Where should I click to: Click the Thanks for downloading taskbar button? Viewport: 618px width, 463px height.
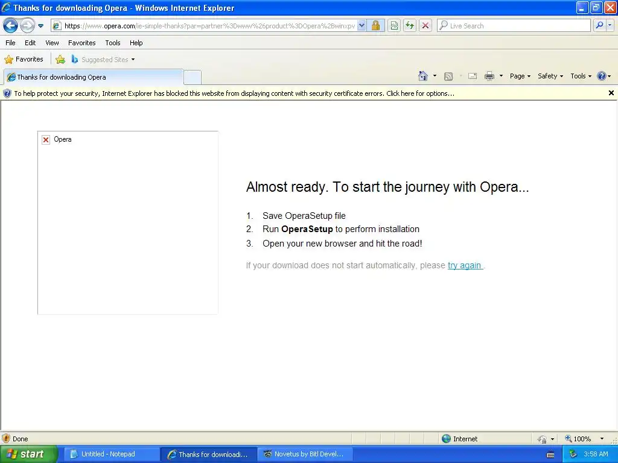point(208,455)
